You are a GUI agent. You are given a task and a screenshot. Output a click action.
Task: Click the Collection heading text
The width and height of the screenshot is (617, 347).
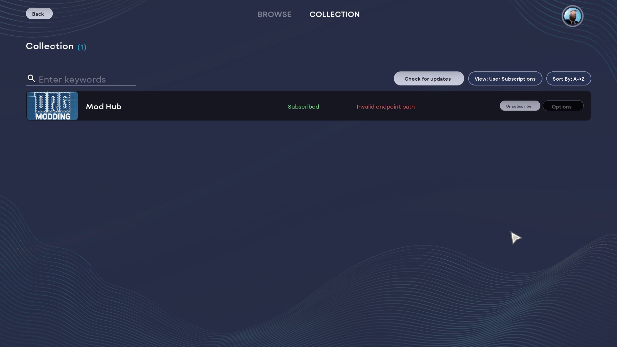pos(50,46)
